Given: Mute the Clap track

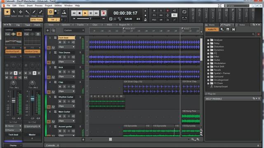Looking at the screenshot, I should [x=60, y=87].
